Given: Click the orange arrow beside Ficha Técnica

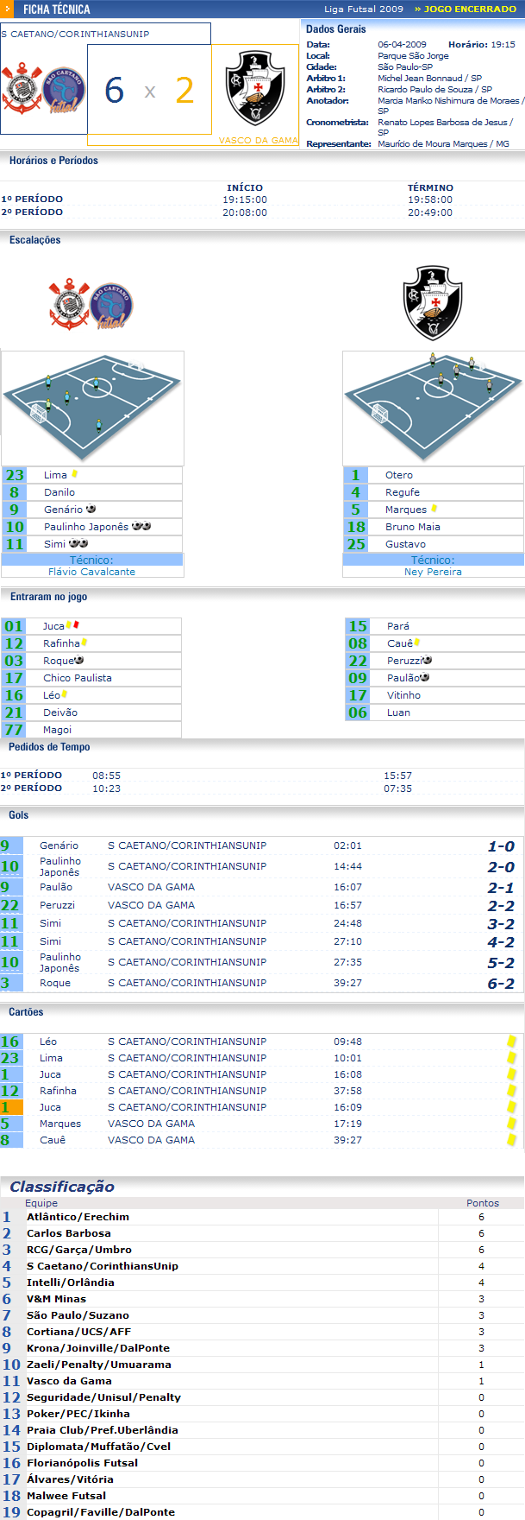Looking at the screenshot, I should pyautogui.click(x=6, y=9).
